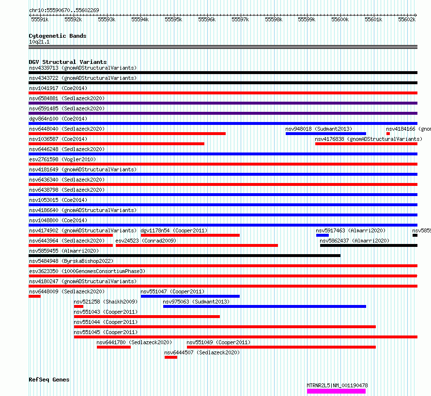Select the short red nsv521258 bar
The width and height of the screenshot is (431, 396).
pyautogui.click(x=78, y=306)
